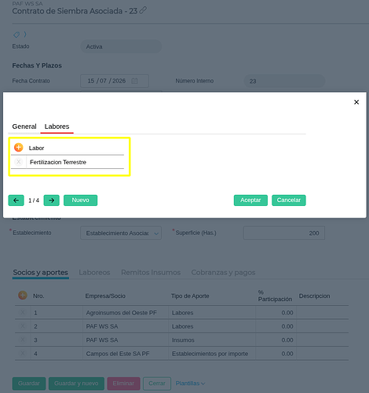This screenshot has width=369, height=393.
Task: Click the Cancelar button
Action: (289, 200)
